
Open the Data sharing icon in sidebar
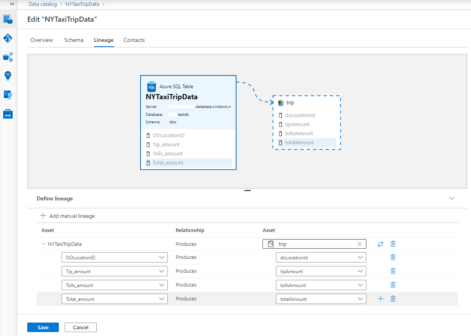(8, 57)
